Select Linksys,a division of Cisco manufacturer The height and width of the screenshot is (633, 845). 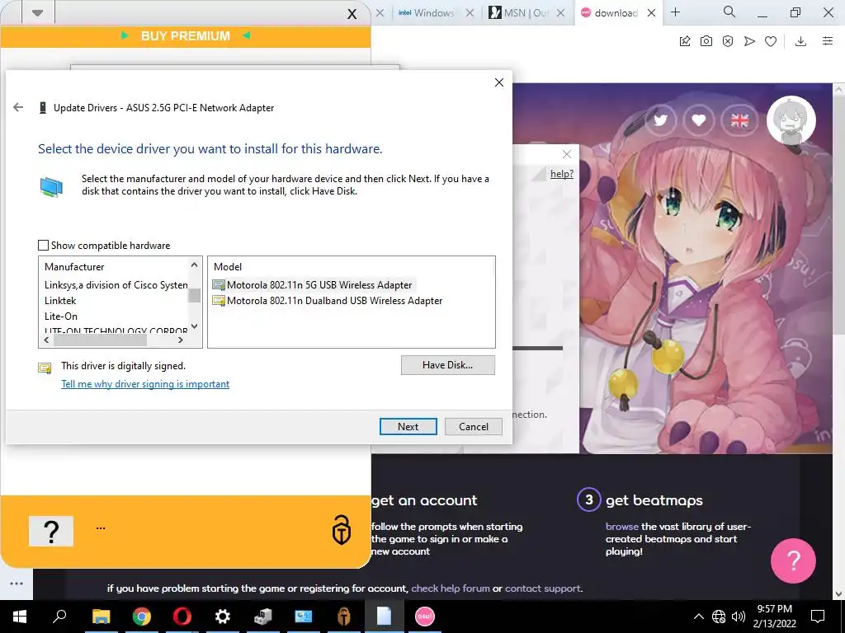click(x=116, y=284)
